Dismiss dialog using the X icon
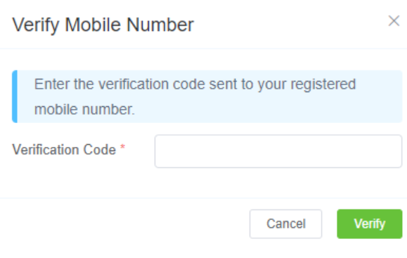The width and height of the screenshot is (407, 258). pyautogui.click(x=394, y=21)
